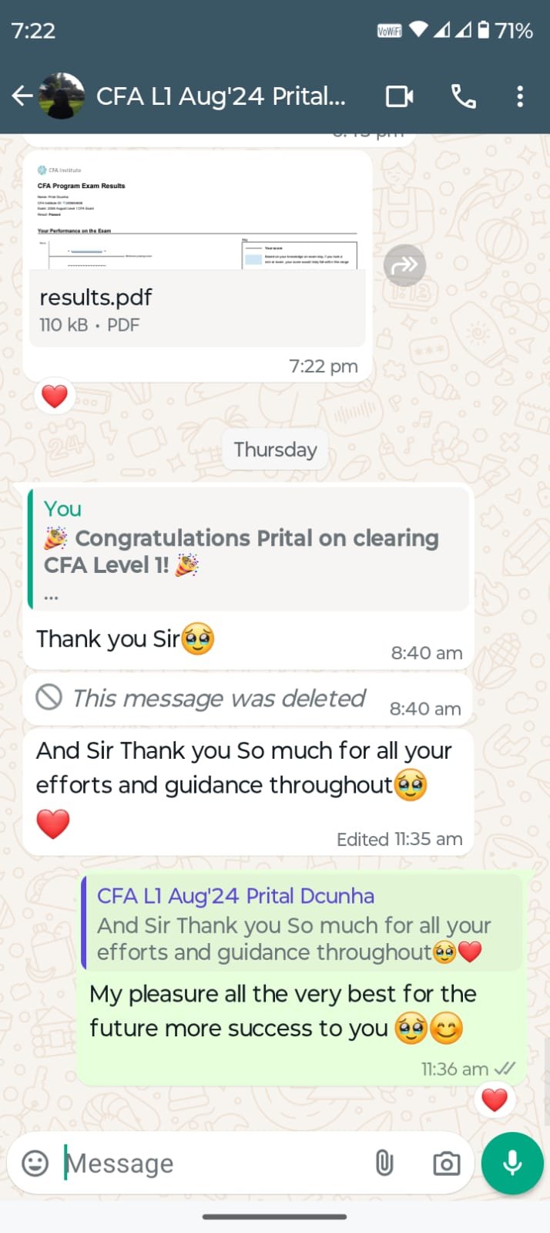This screenshot has width=550, height=1233.
Task: Open camera from message bar
Action: tap(446, 1163)
